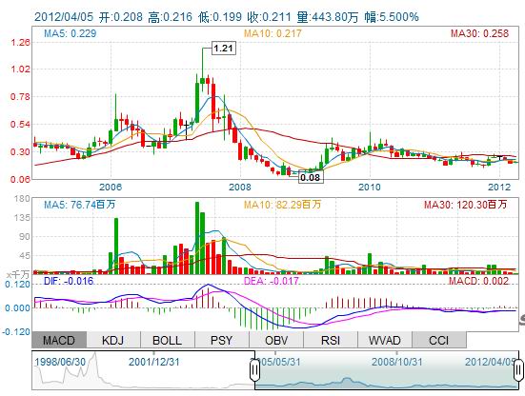Viewport: 525px width, 396px height.
Task: Open the BOLL indicator tab
Action: point(168,340)
